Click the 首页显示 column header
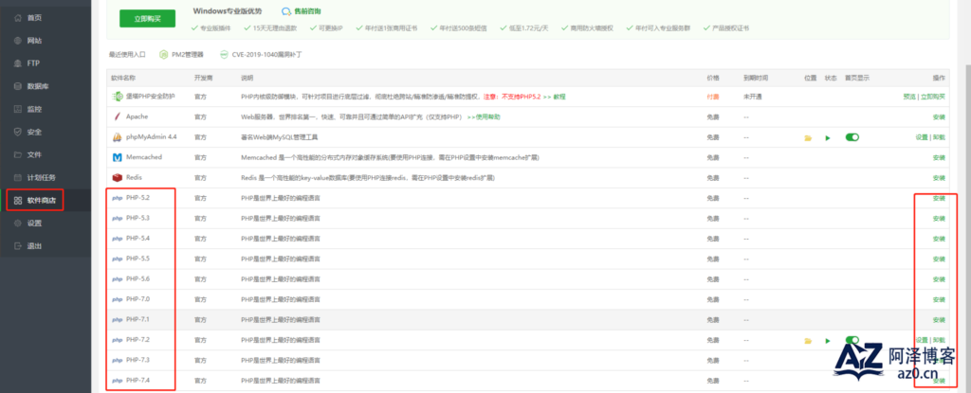Screen dimensions: 971x393 pos(857,78)
